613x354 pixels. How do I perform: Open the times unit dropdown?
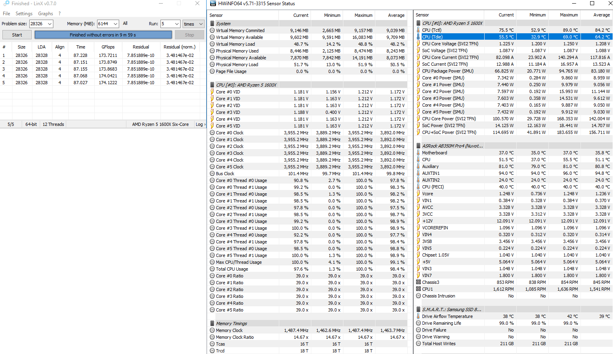pos(193,24)
